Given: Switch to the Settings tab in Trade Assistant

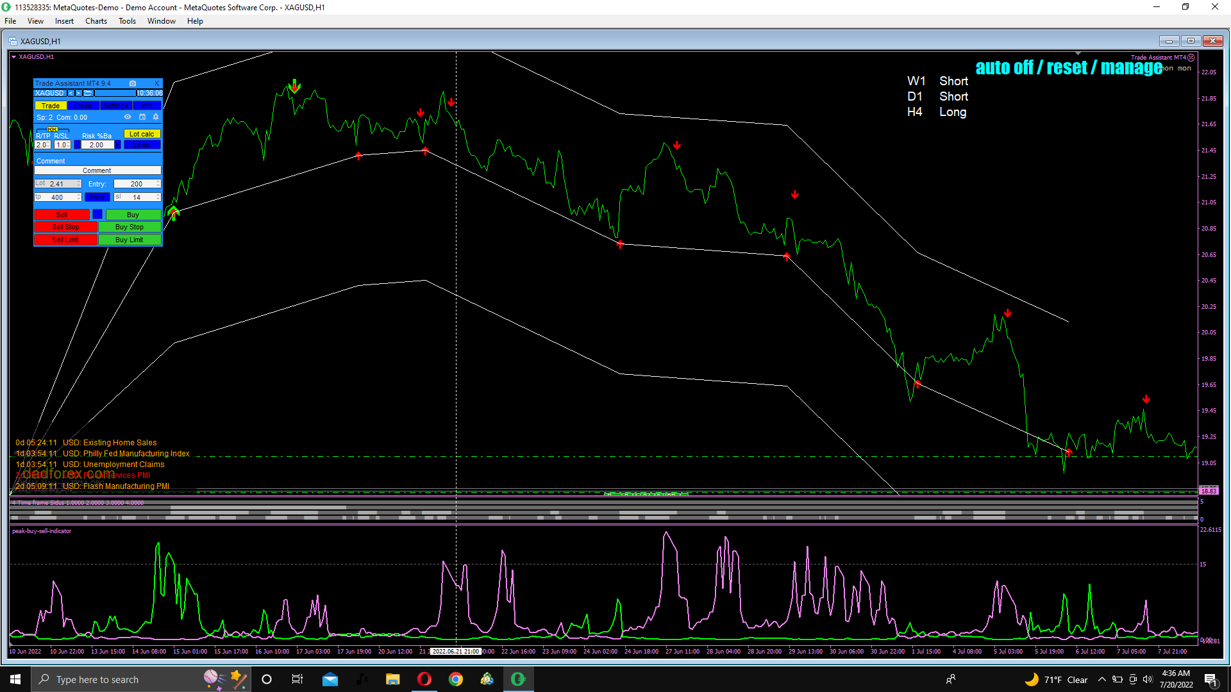Looking at the screenshot, I should point(115,106).
